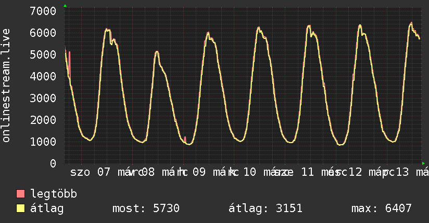Click the green arrow atop the Y axis

coord(65,6)
